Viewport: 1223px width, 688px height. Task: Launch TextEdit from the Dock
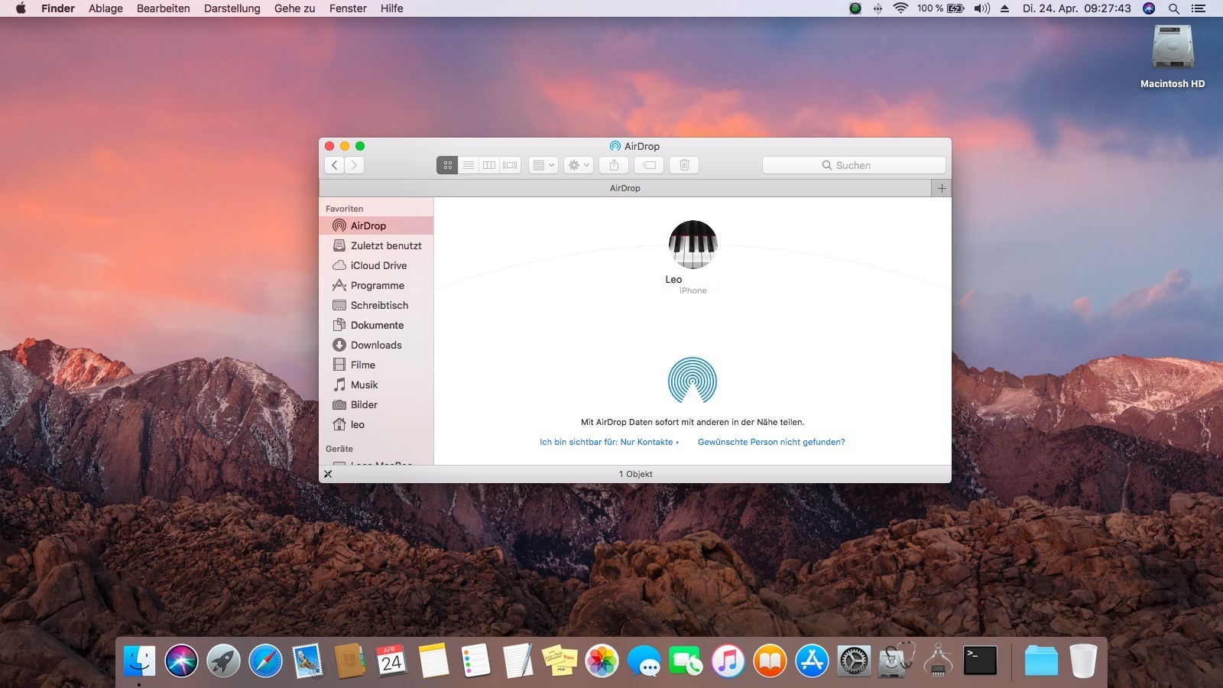click(517, 660)
